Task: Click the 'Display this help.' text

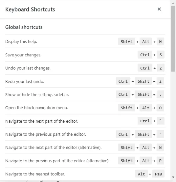Action: click(21, 41)
